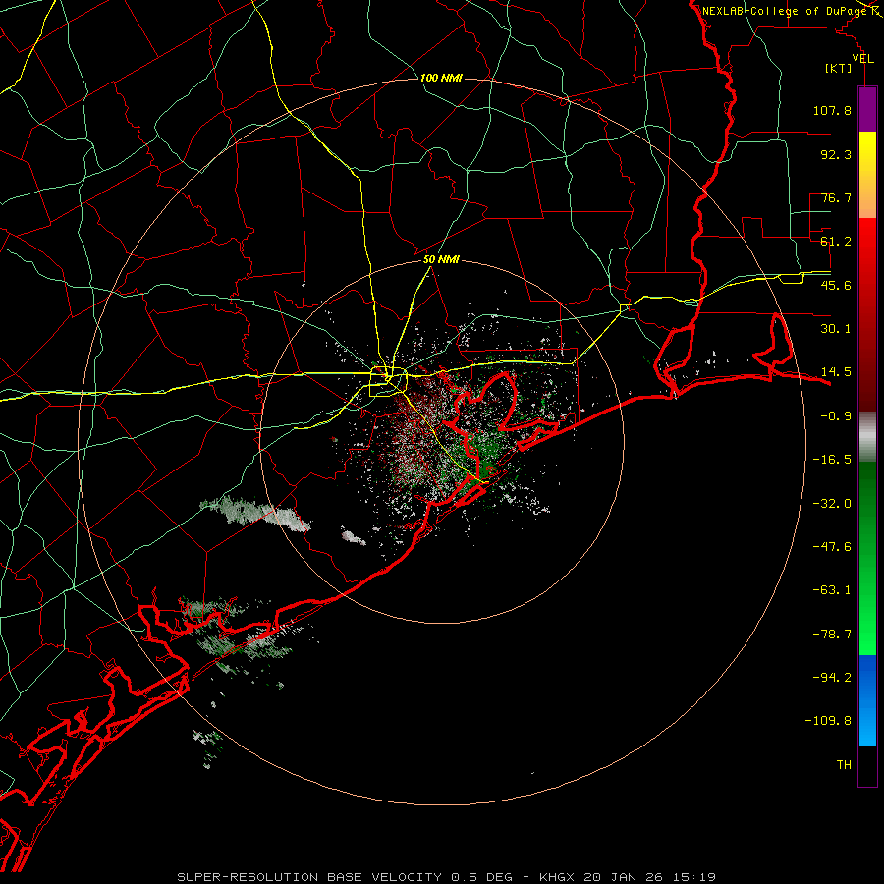Click the blue segment of the velocity color bar
Image resolution: width=884 pixels, height=884 pixels.
click(x=867, y=700)
